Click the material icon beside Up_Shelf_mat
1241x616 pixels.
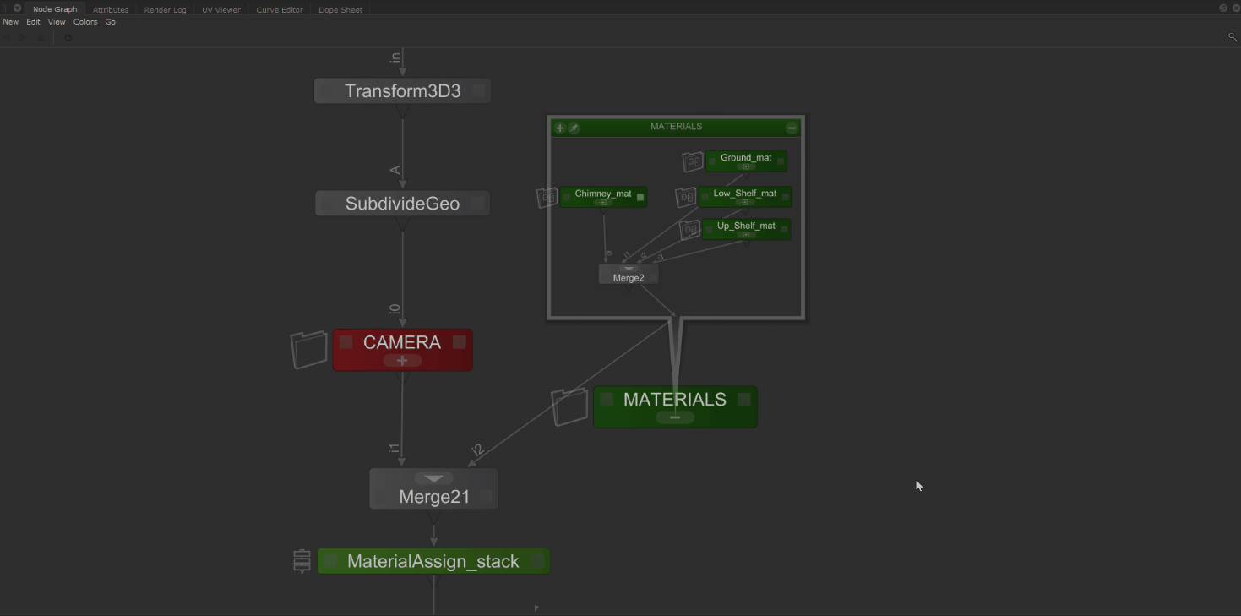pos(690,230)
